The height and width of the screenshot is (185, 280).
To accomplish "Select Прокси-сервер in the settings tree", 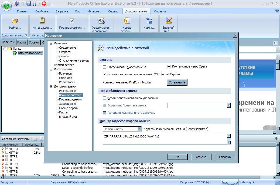I will 64,65.
